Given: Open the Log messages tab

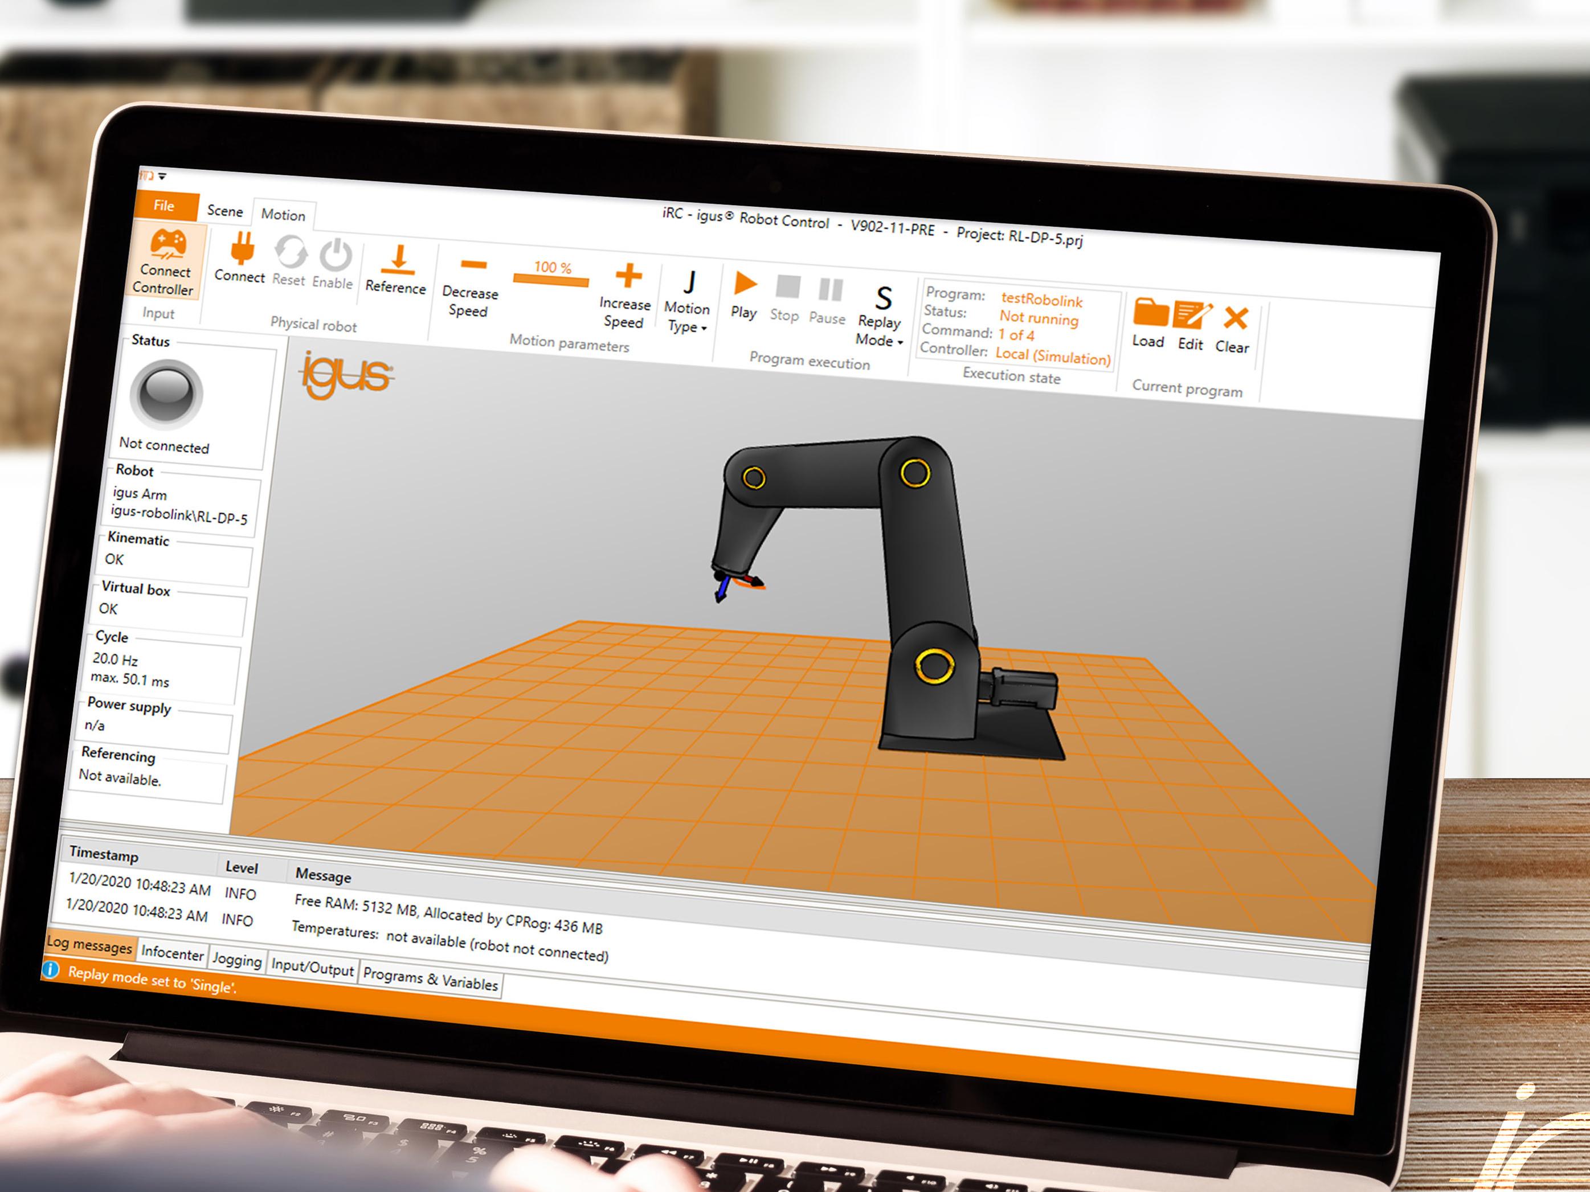Looking at the screenshot, I should pyautogui.click(x=89, y=945).
